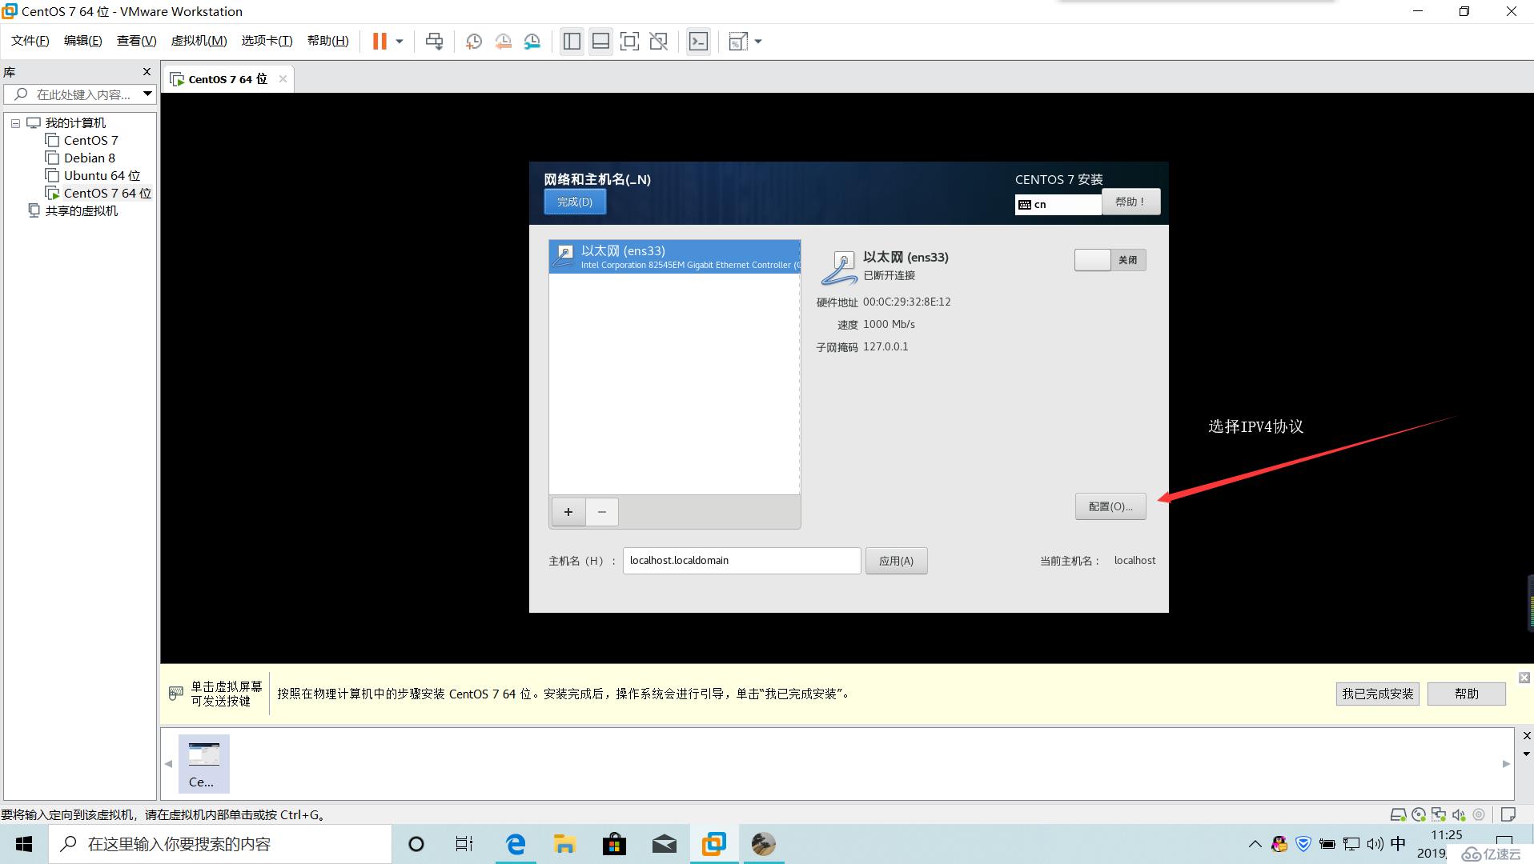
Task: Click the 完成(D) button in installer
Action: (x=575, y=202)
